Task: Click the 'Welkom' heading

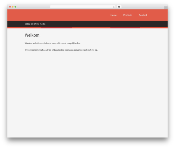Action: pos(32,35)
